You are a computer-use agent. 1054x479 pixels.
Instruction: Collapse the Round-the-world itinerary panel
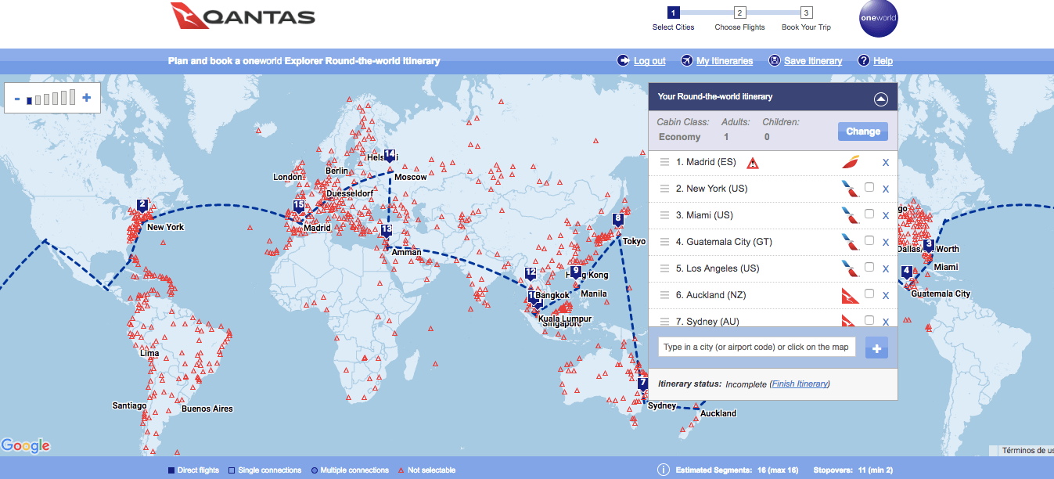pyautogui.click(x=881, y=99)
